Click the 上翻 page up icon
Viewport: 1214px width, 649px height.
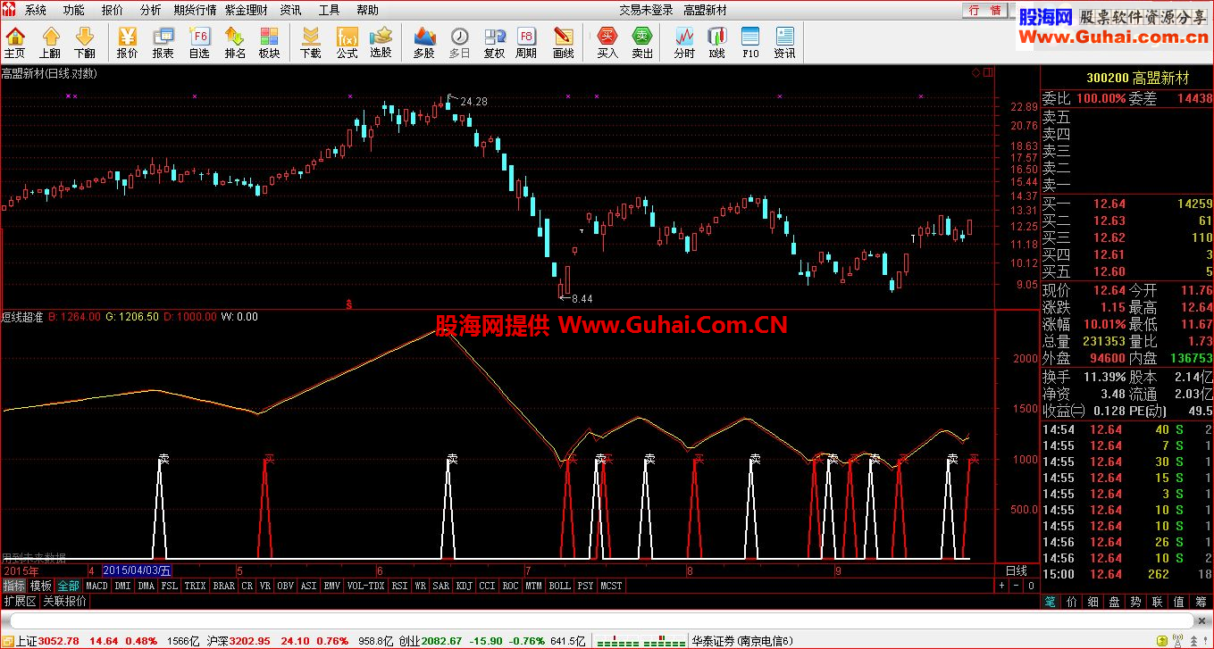click(x=50, y=42)
